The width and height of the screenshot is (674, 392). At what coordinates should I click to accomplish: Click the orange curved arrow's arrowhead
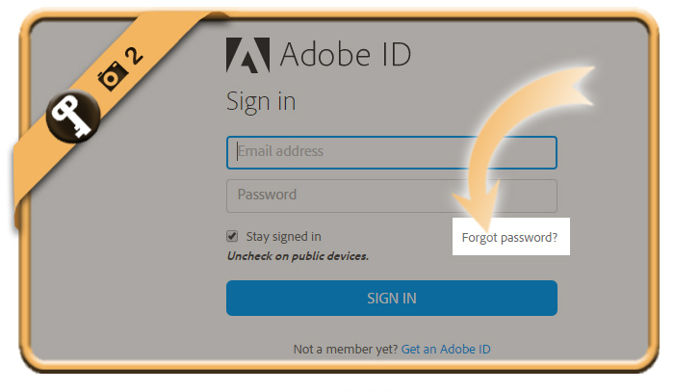coord(478,206)
